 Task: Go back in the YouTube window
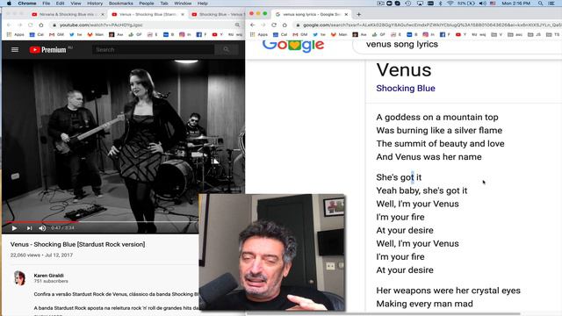9,25
